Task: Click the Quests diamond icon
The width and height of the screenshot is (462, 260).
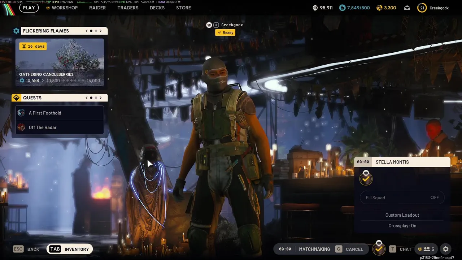Action: 16,98
